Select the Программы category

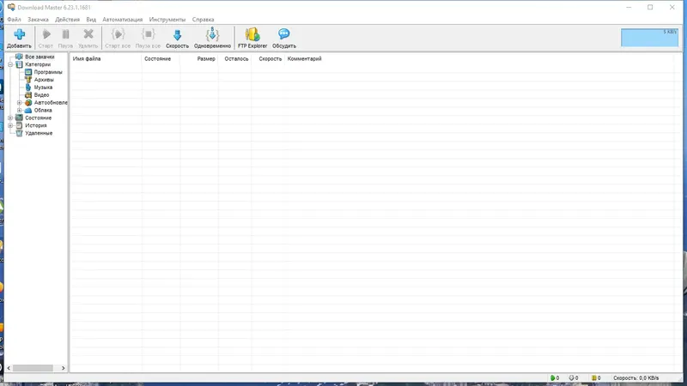(x=48, y=72)
